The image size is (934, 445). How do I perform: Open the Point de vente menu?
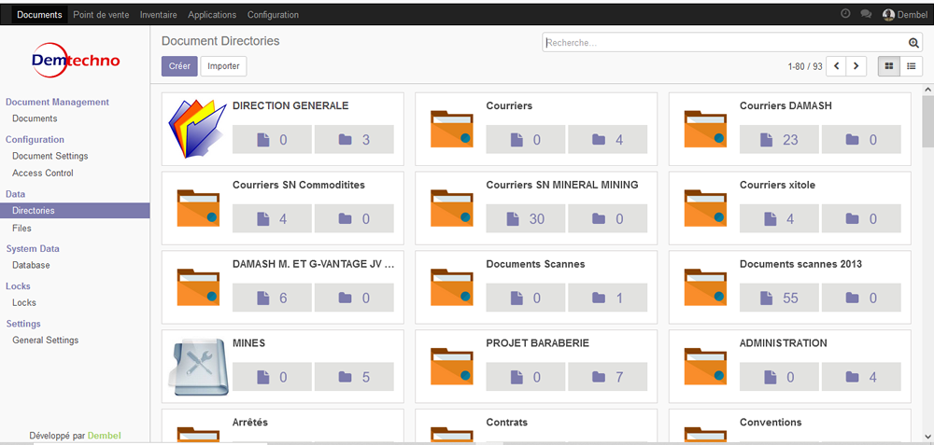(101, 15)
